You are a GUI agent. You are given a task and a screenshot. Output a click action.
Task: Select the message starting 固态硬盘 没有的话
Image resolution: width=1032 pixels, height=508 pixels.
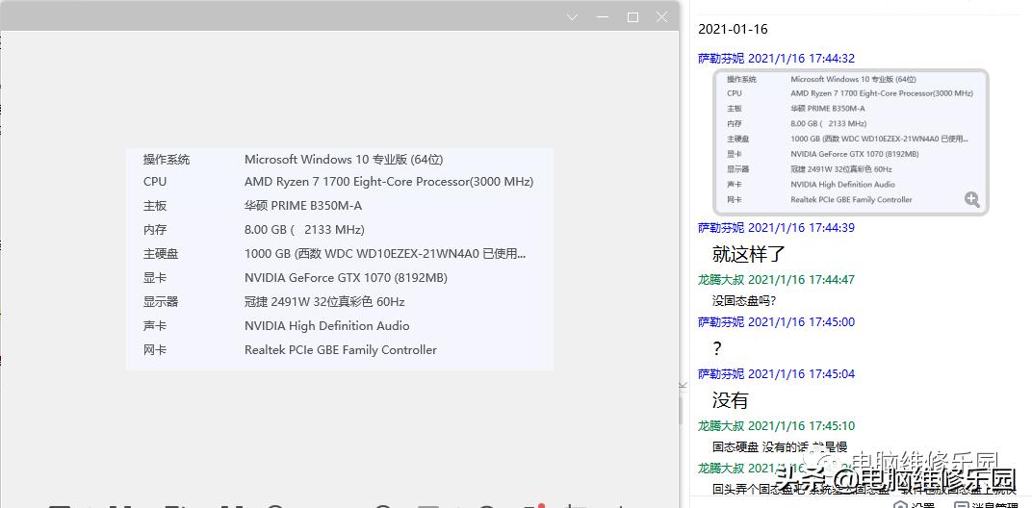click(779, 446)
